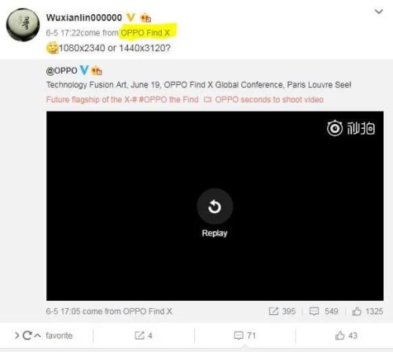Open OPPO seconds to shoot video link

[x=263, y=100]
